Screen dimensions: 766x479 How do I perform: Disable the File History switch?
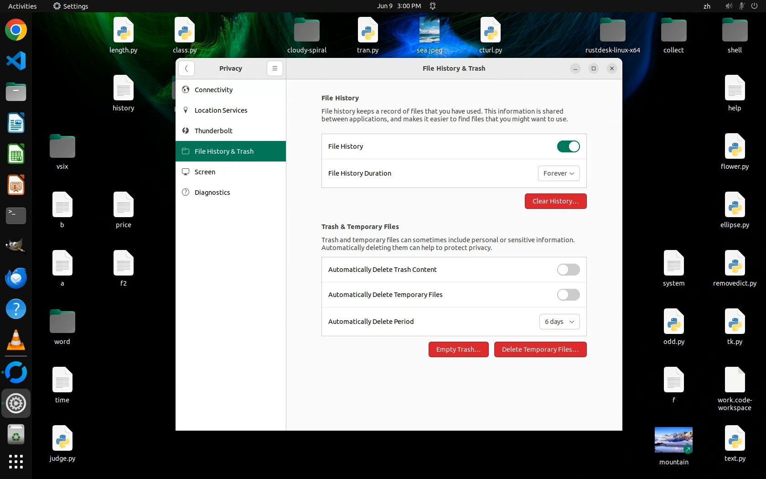(568, 146)
